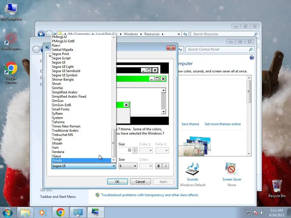Image resolution: width=291 pixels, height=218 pixels.
Task: Toggle bold font in the dialog
Action: [x=159, y=166]
